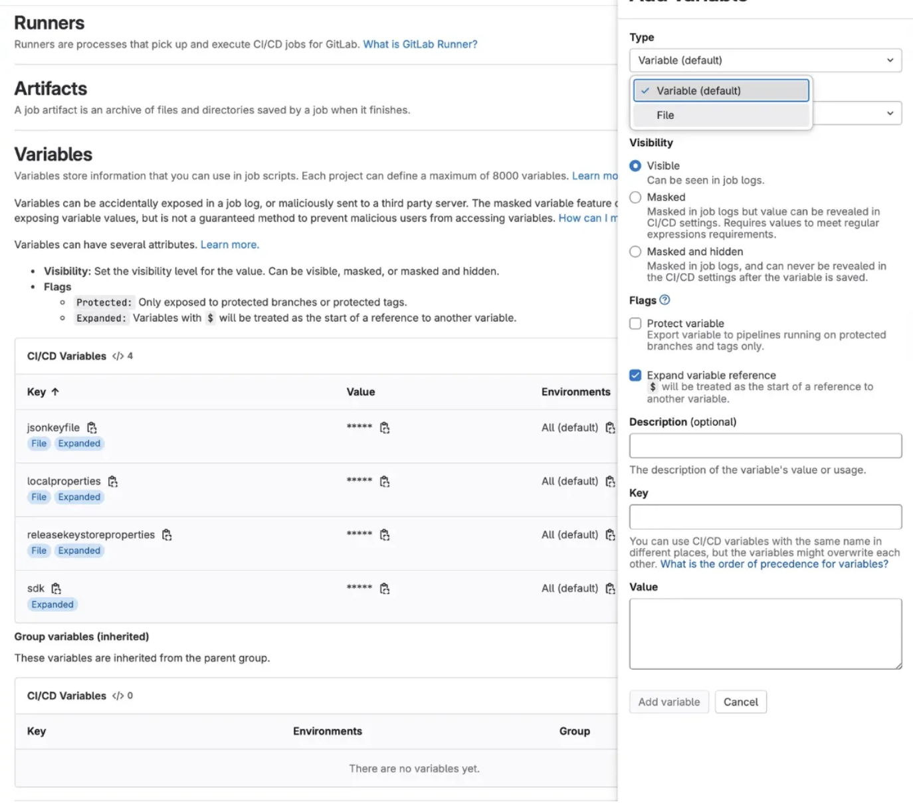Uncheck Expand variable reference

tap(635, 375)
